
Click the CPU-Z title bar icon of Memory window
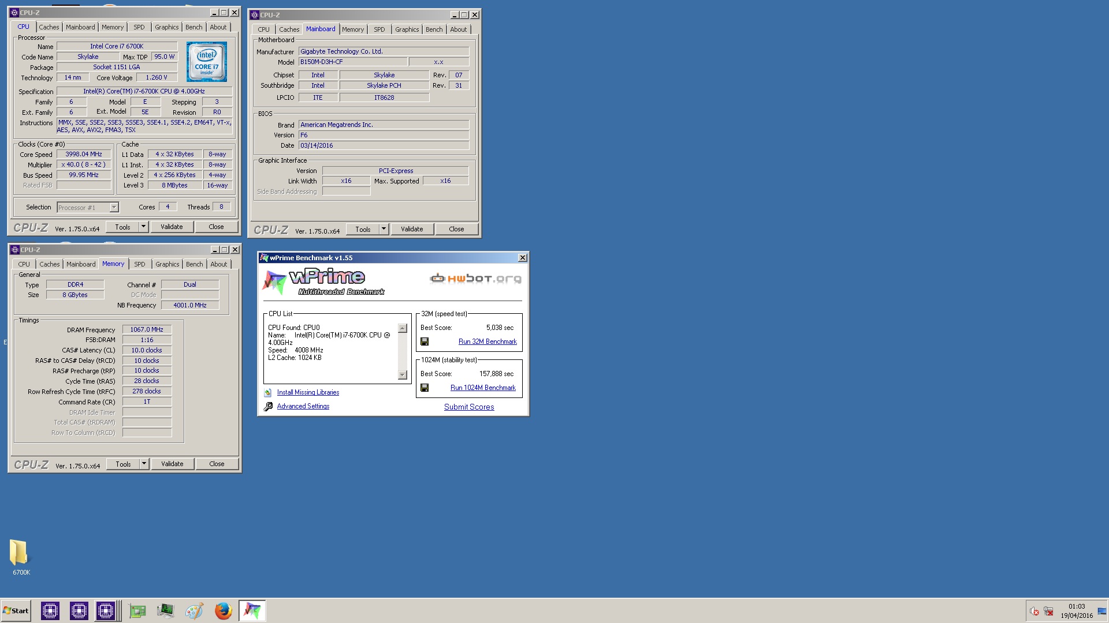(x=15, y=250)
